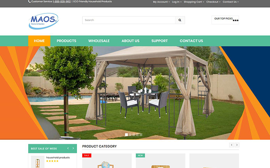Select the second slide indicator dot
Viewport: 270px width, 168px height.
(x=130, y=135)
